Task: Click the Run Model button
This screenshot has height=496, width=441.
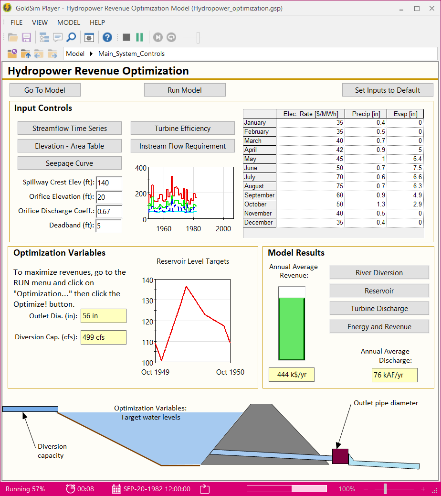Action: coord(185,90)
